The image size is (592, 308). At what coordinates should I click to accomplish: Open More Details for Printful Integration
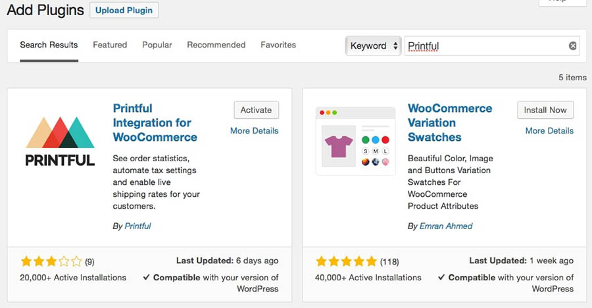(254, 131)
